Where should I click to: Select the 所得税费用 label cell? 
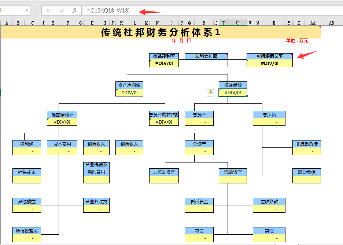pos(27,231)
